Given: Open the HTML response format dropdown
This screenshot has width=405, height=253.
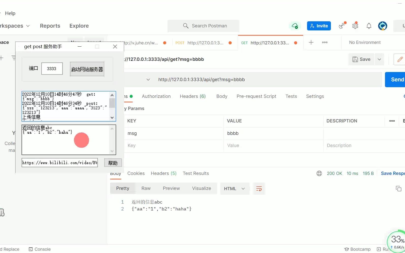Looking at the screenshot, I should [234, 189].
